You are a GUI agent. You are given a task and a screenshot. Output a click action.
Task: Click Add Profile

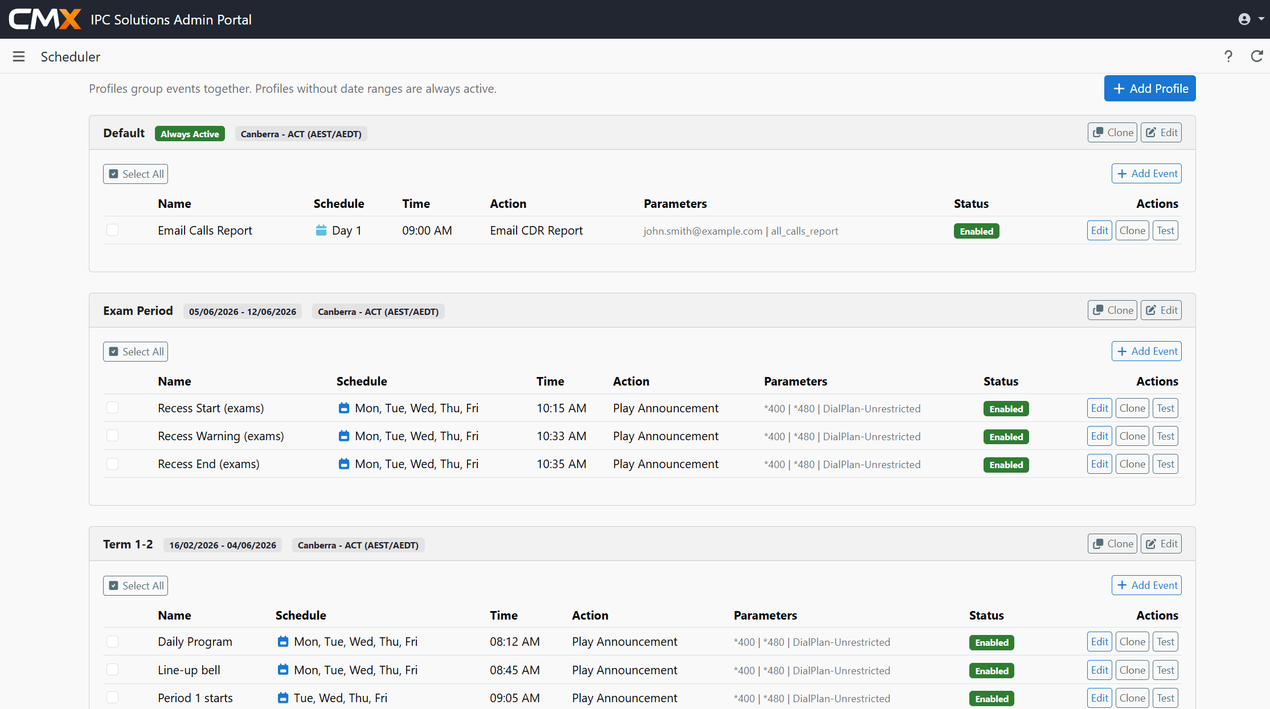[x=1149, y=88]
